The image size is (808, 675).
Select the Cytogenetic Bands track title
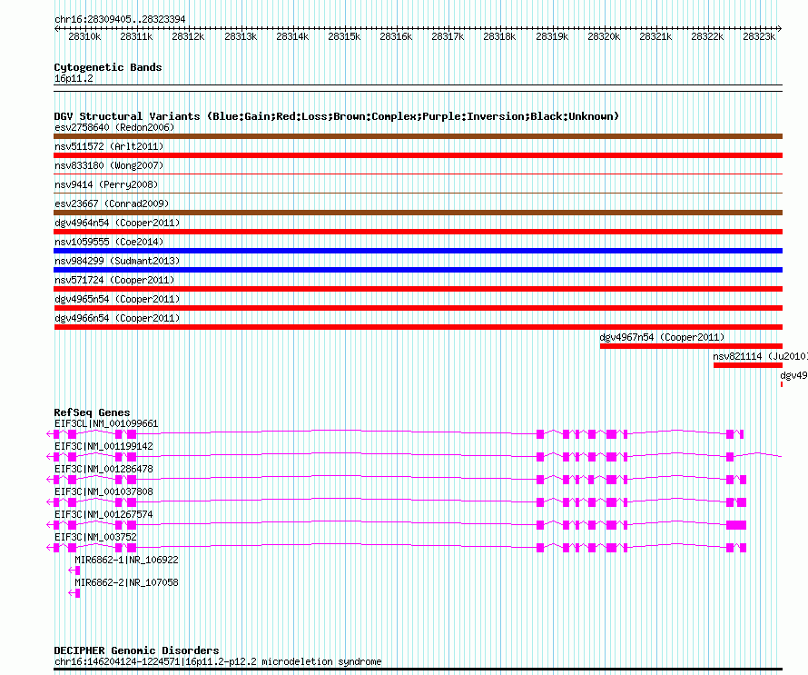click(108, 67)
